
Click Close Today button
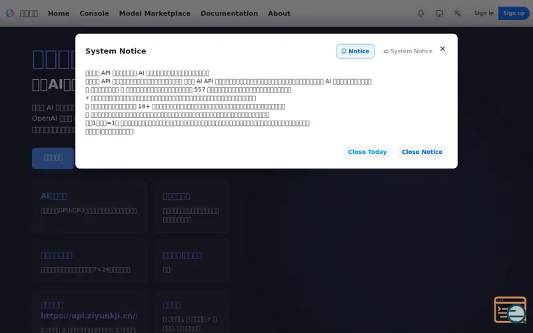click(x=367, y=152)
